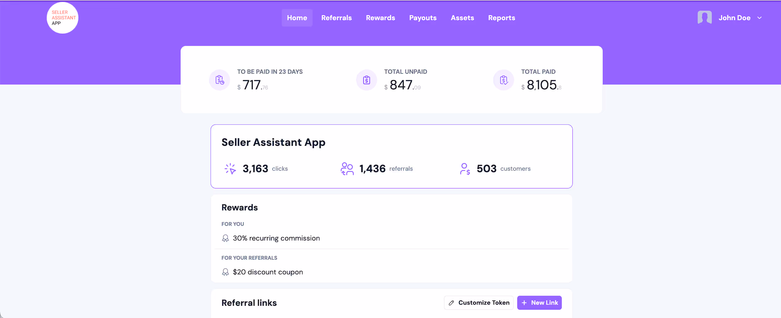Screen dimensions: 781x318
Task: Select the 1,436 referrals count
Action: 372,169
